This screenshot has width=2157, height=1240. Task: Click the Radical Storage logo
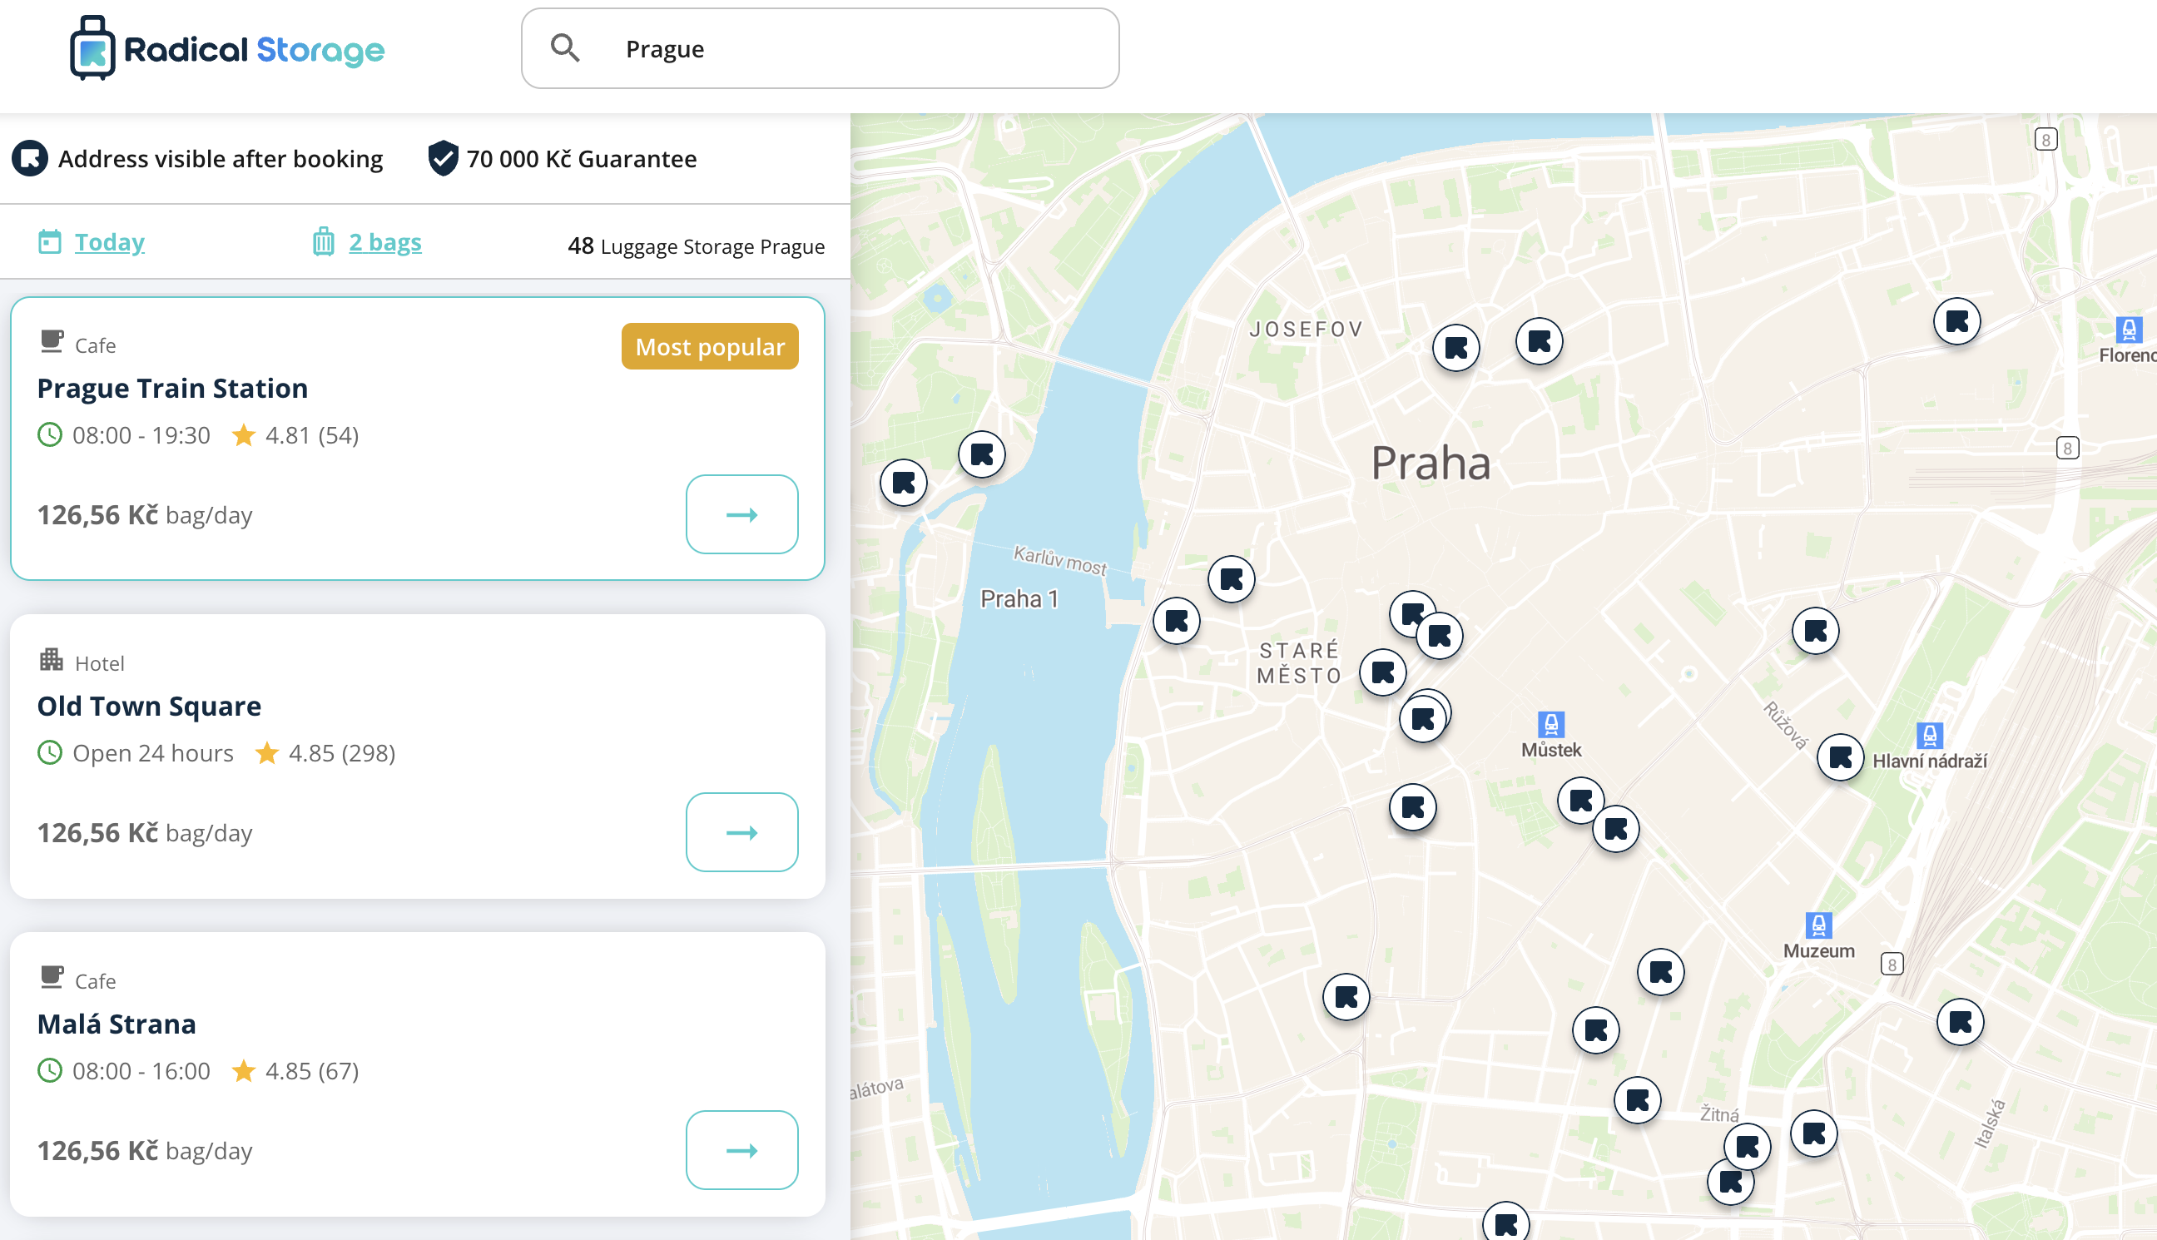[227, 49]
